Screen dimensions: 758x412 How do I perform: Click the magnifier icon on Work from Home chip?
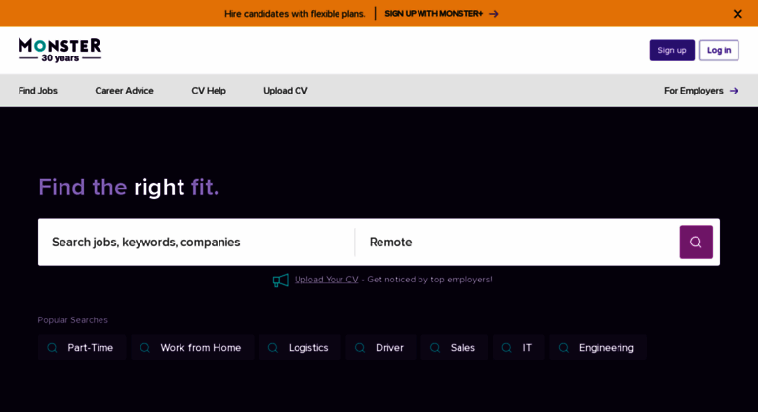(x=145, y=348)
